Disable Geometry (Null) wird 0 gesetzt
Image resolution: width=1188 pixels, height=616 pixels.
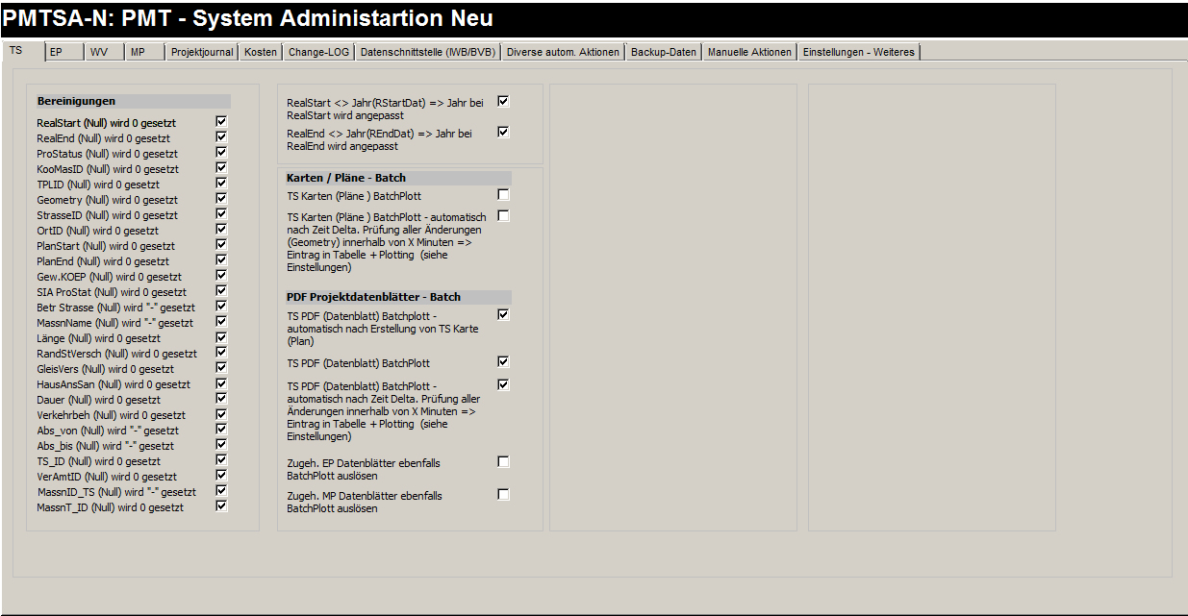coord(222,199)
